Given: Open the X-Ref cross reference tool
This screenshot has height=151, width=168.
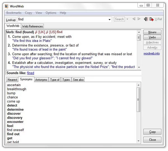Looking at the screenshot, I should click(x=158, y=19).
